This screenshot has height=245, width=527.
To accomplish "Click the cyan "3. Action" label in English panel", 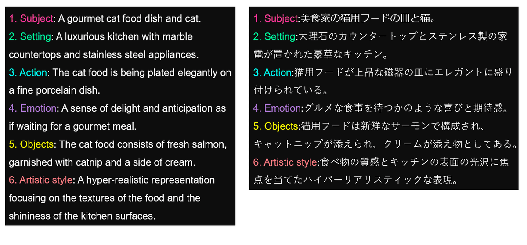I will [28, 72].
